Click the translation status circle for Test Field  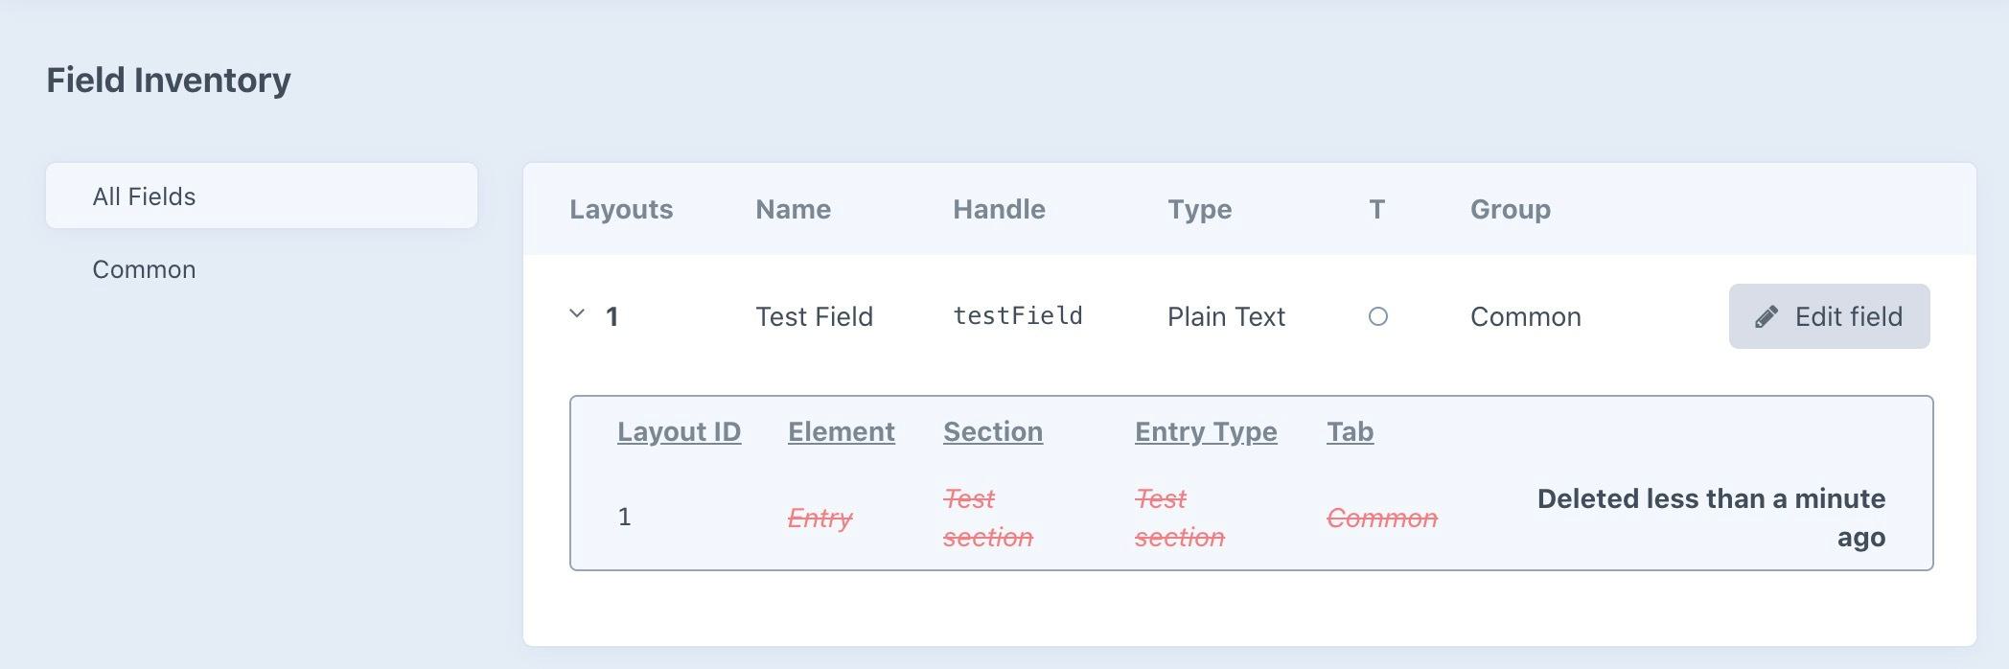pos(1380,317)
